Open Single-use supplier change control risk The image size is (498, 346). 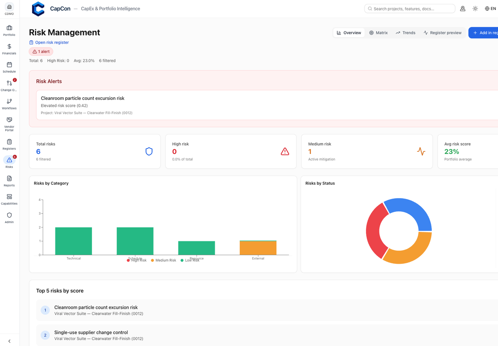267,335
